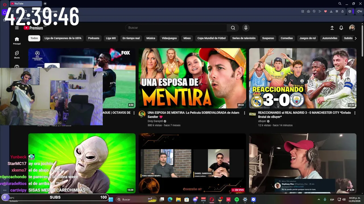The image size is (364, 204).
Task: Open the notifications bell
Action: click(x=341, y=28)
